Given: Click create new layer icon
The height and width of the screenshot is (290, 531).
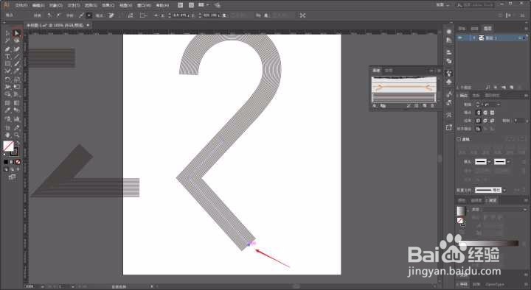Looking at the screenshot, I should pyautogui.click(x=511, y=87).
